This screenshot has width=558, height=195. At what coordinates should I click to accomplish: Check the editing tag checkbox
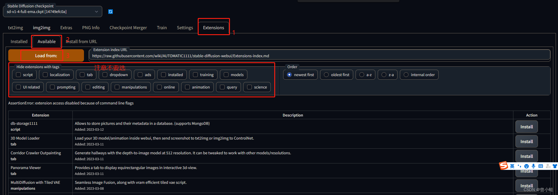(88, 87)
